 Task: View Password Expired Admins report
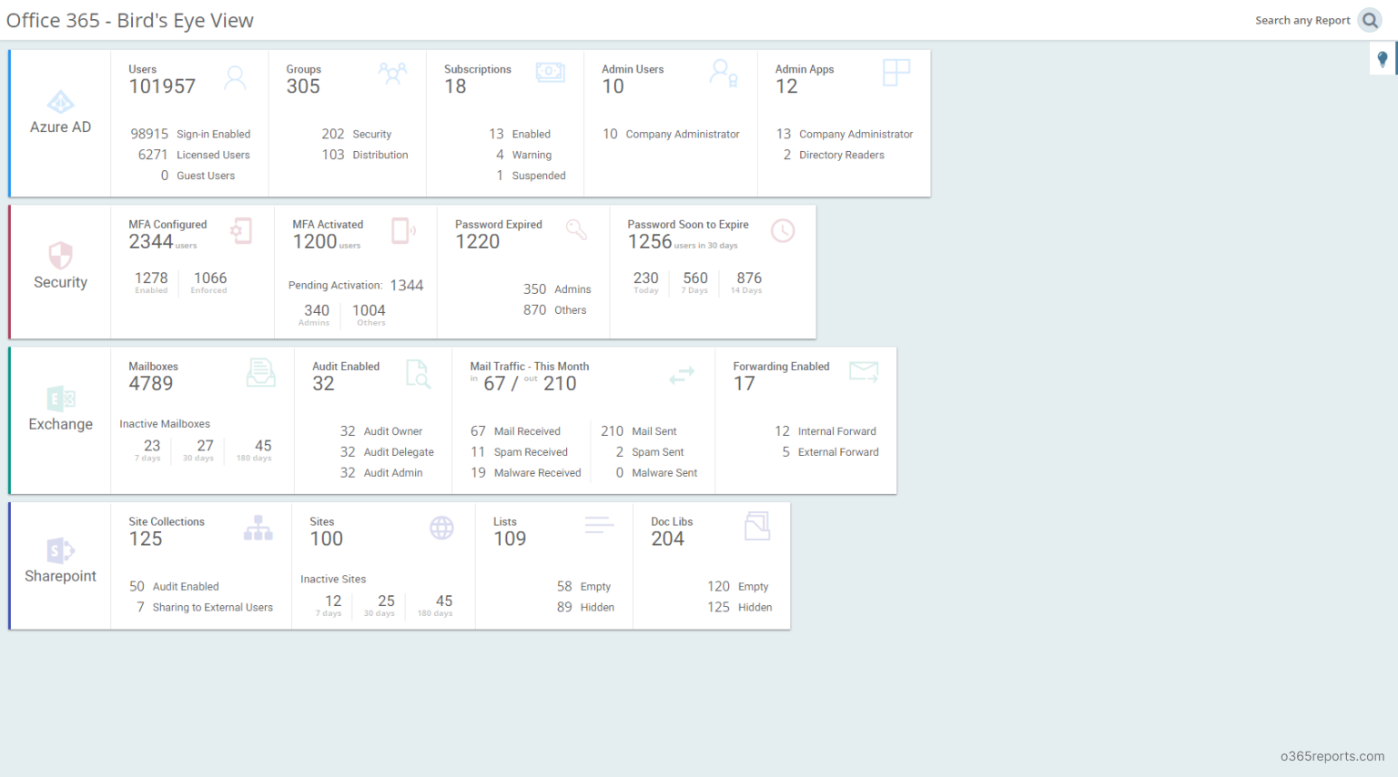pyautogui.click(x=557, y=289)
